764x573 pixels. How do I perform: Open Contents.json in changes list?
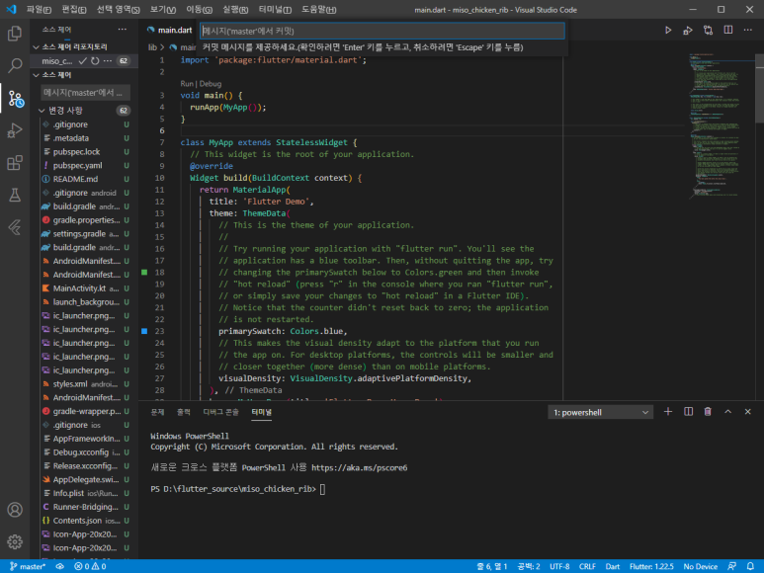[85, 521]
